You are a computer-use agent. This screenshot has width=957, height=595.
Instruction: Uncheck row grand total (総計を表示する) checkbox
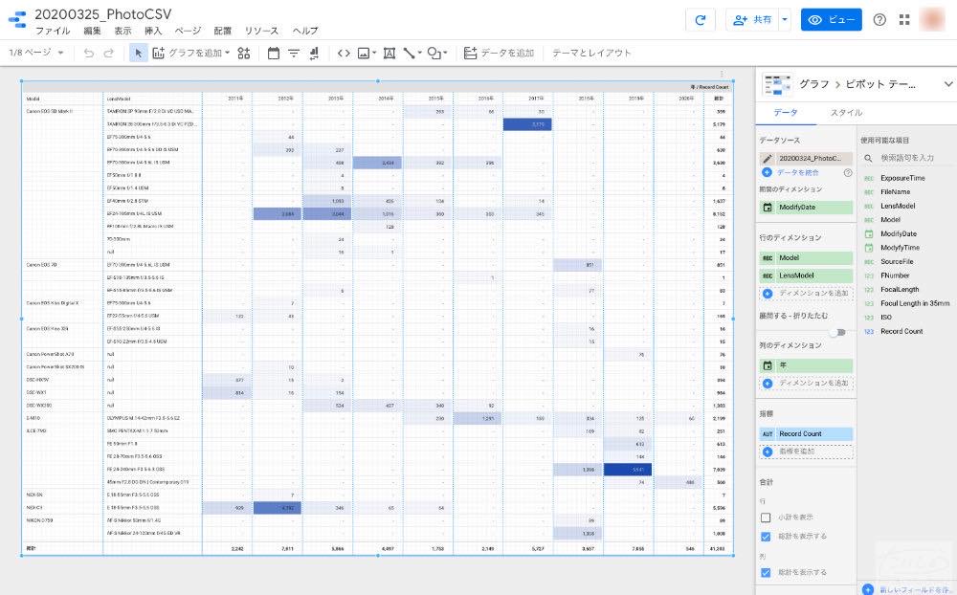(x=766, y=537)
